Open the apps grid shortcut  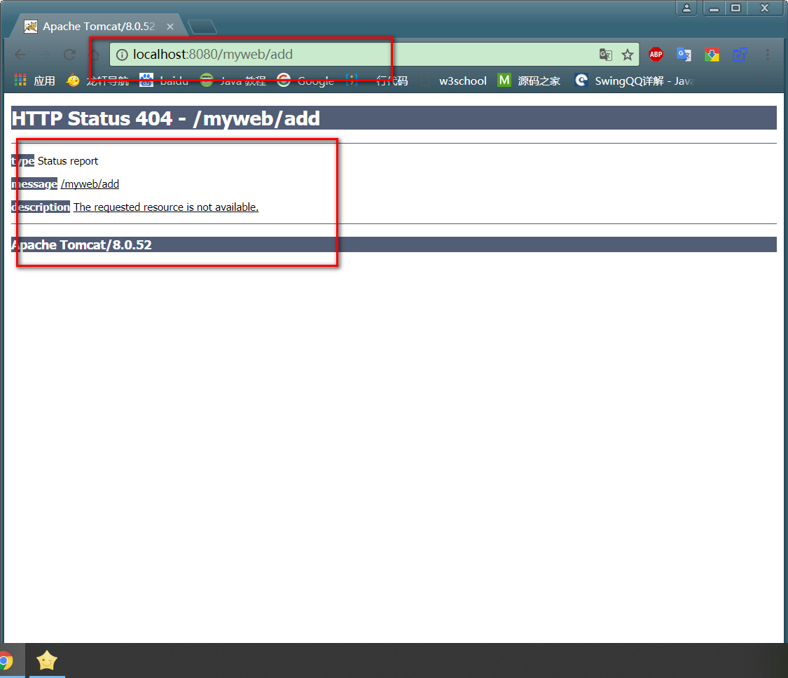point(35,81)
